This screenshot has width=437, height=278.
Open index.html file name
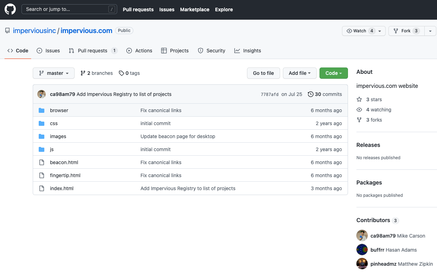pyautogui.click(x=62, y=188)
